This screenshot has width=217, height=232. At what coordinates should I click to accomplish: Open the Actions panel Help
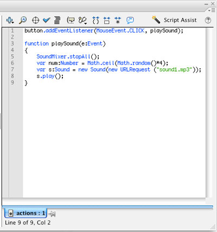(208, 20)
